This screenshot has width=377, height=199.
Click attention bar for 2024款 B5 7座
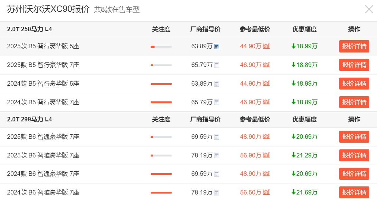[161, 102]
